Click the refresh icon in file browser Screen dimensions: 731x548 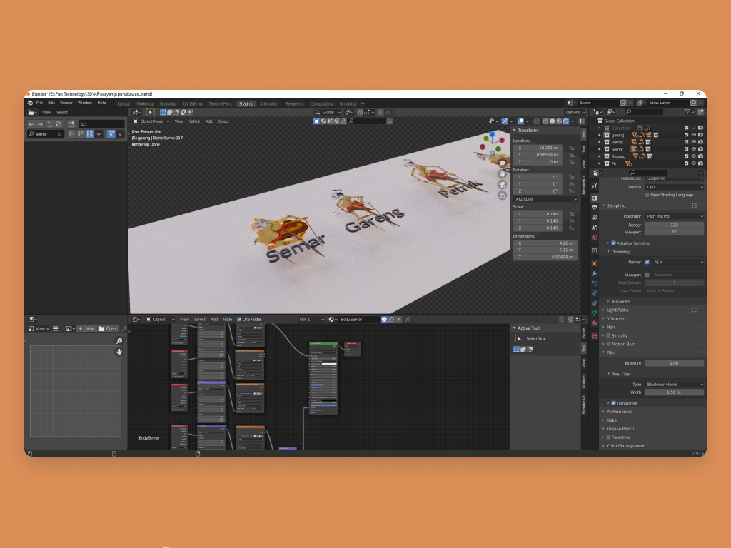pyautogui.click(x=59, y=124)
